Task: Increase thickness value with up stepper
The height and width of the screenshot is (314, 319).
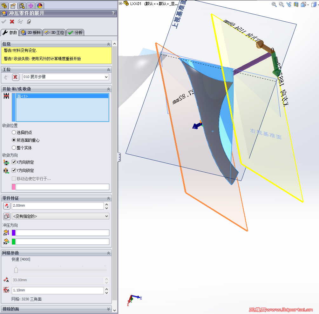Action: point(107,204)
